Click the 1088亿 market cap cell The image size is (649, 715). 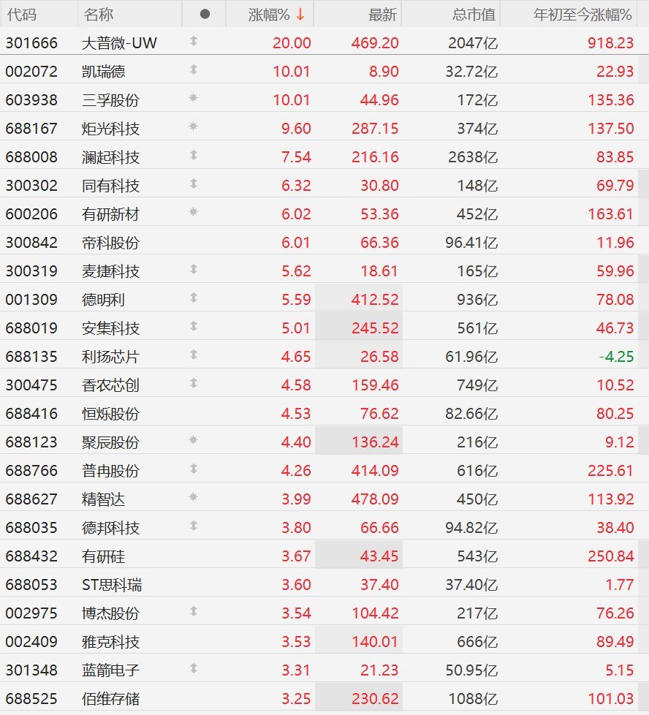coord(473,699)
